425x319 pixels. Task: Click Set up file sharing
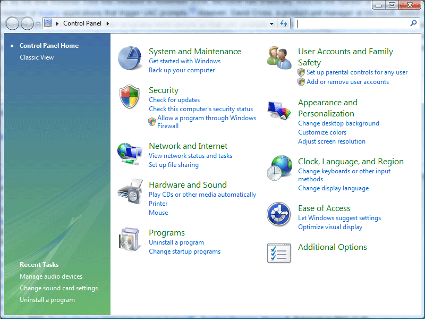174,165
